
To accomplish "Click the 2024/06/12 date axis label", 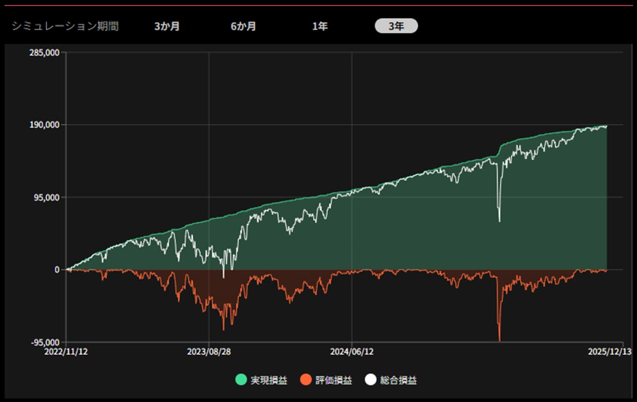I will point(351,352).
